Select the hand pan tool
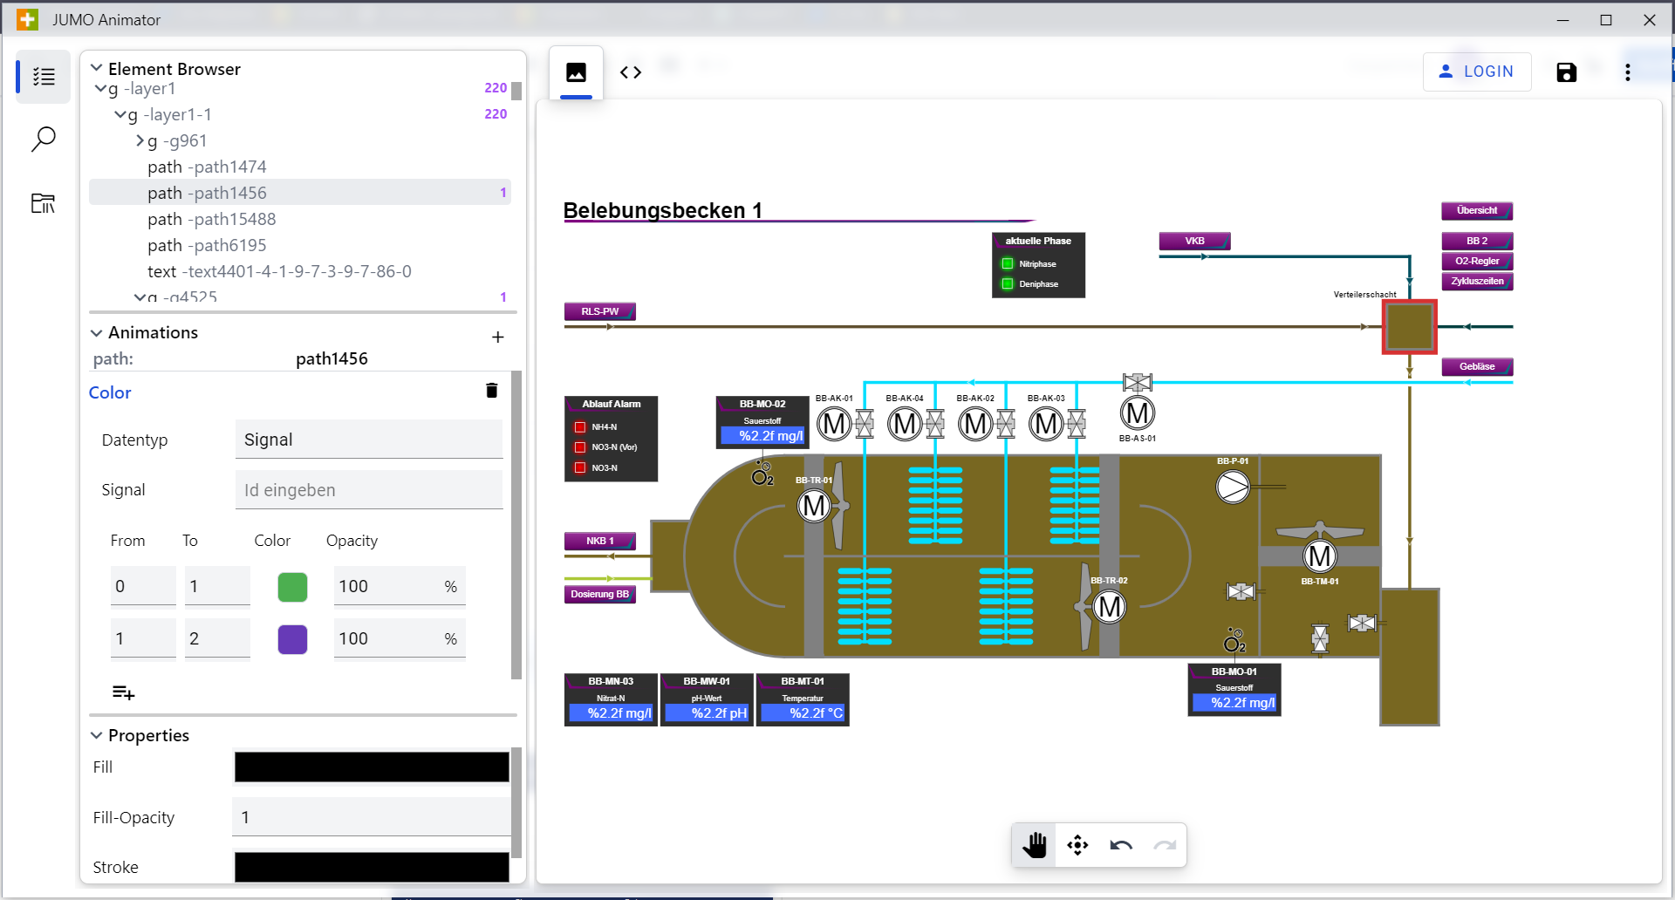Viewport: 1675px width, 900px height. [1034, 845]
